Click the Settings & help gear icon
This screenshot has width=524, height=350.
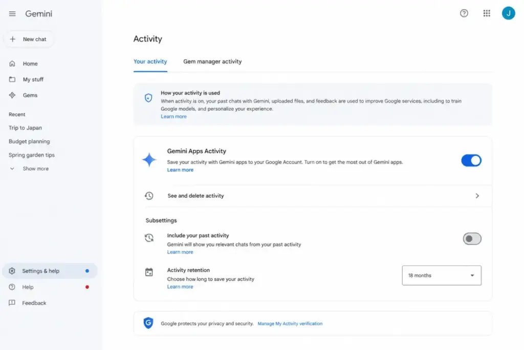click(12, 271)
